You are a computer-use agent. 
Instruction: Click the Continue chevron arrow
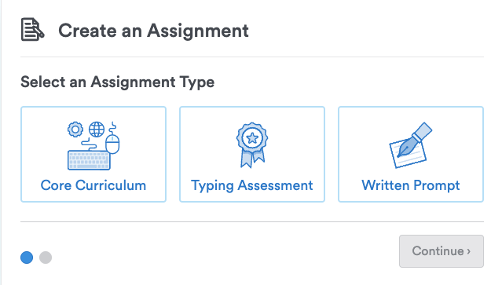(x=469, y=251)
